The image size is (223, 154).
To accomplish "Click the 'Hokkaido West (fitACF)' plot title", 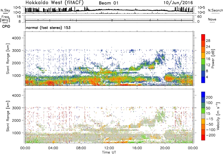I will pos(54,3).
